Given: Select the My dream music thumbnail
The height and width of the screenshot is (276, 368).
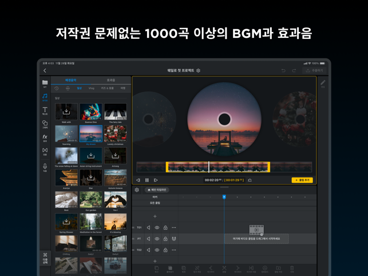Looking at the screenshot, I should (x=91, y=133).
